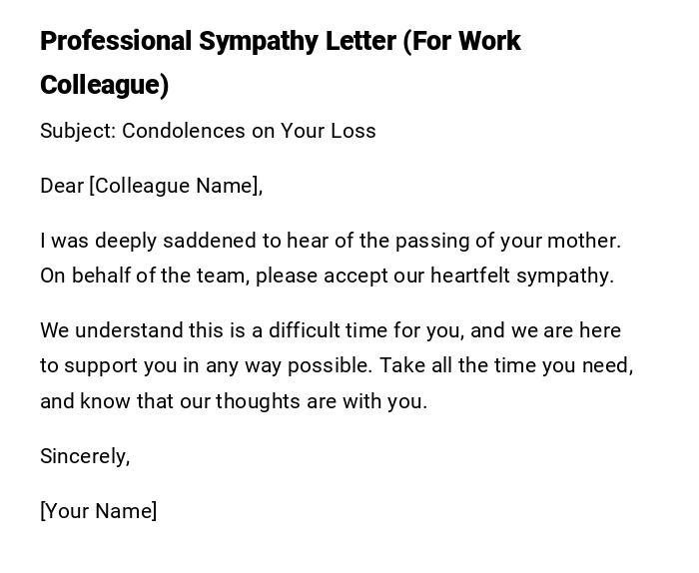The height and width of the screenshot is (573, 699).
Task: Click the 'Subject:' label
Action: point(77,131)
